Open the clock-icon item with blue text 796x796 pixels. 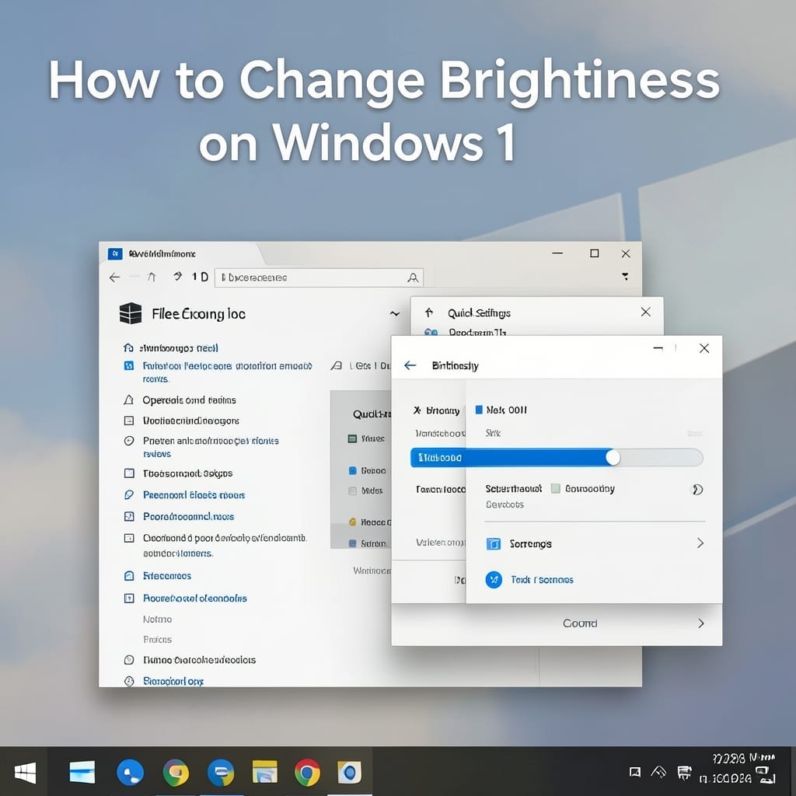pyautogui.click(x=202, y=447)
